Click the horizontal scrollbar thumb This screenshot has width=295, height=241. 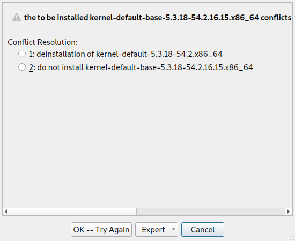click(x=73, y=212)
